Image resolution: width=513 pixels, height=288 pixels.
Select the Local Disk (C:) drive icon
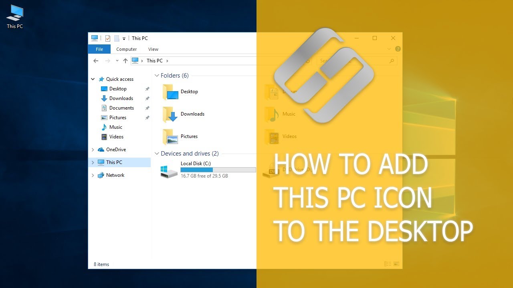pyautogui.click(x=168, y=170)
